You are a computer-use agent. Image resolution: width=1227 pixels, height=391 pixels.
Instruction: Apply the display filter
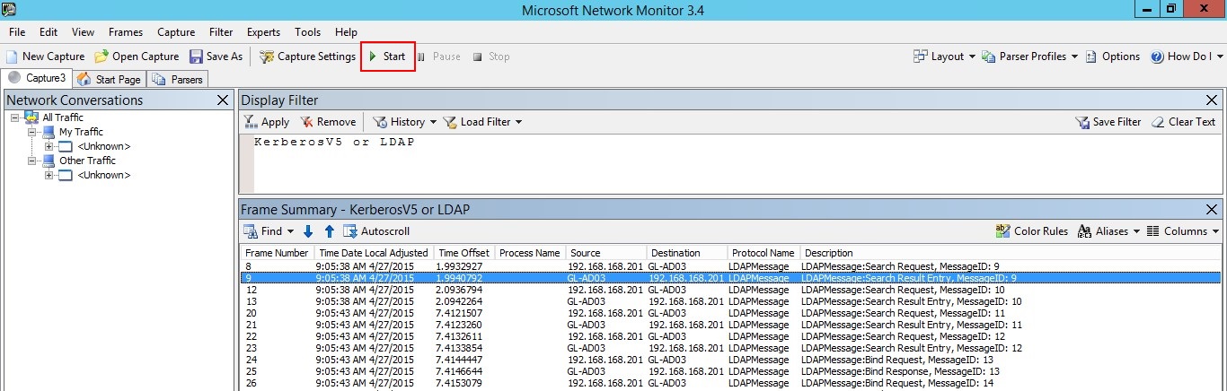pos(267,122)
